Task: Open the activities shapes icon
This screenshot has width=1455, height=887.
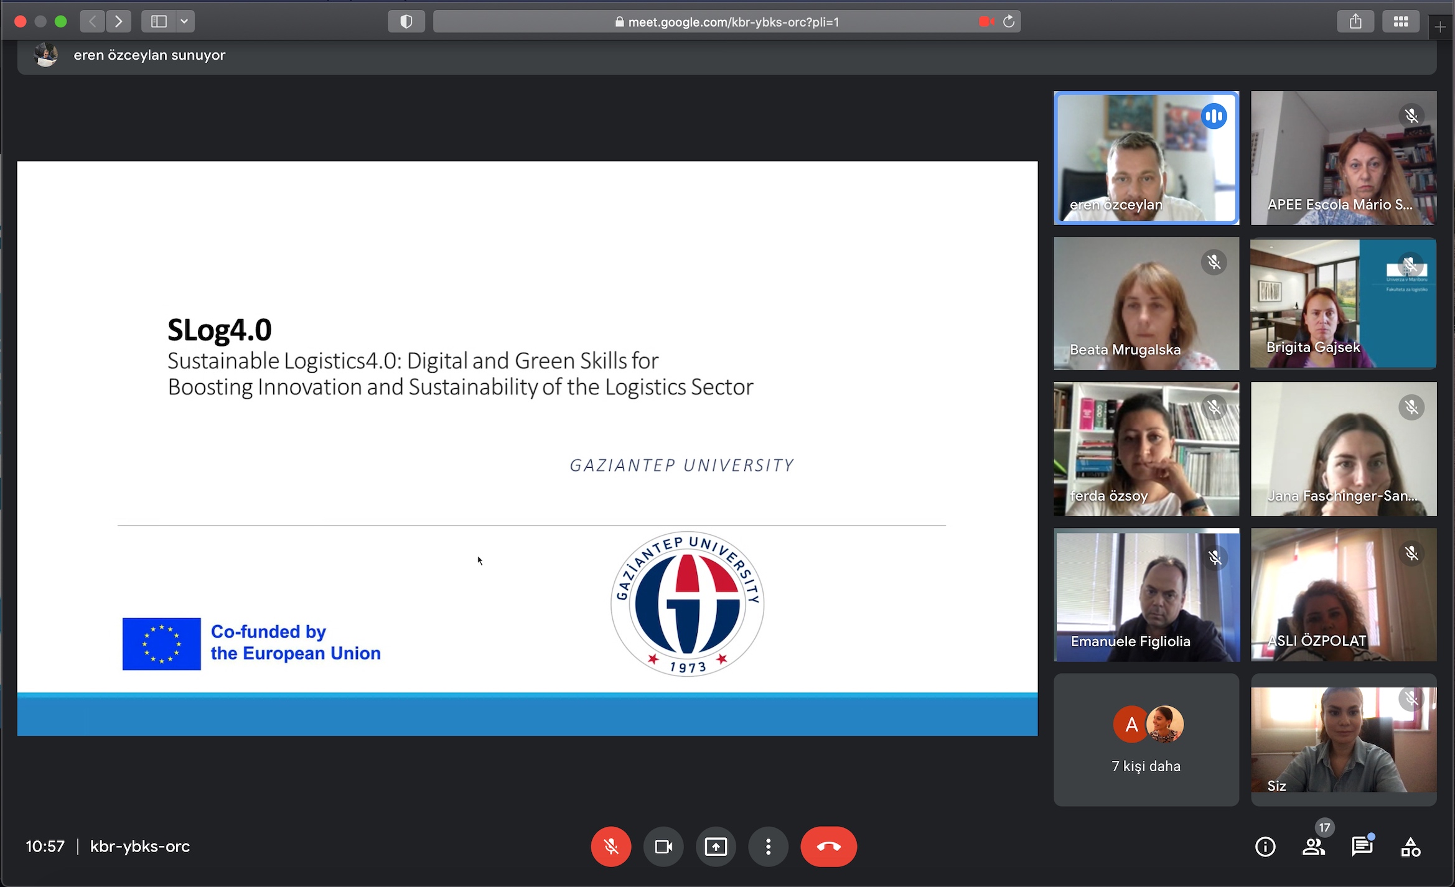Action: (1410, 847)
